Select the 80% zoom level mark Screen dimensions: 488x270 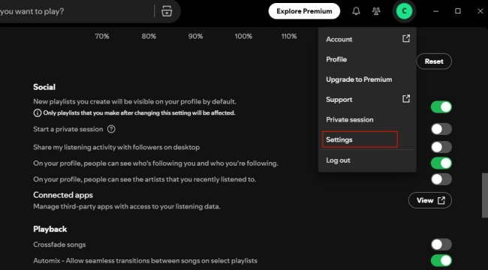(x=149, y=37)
